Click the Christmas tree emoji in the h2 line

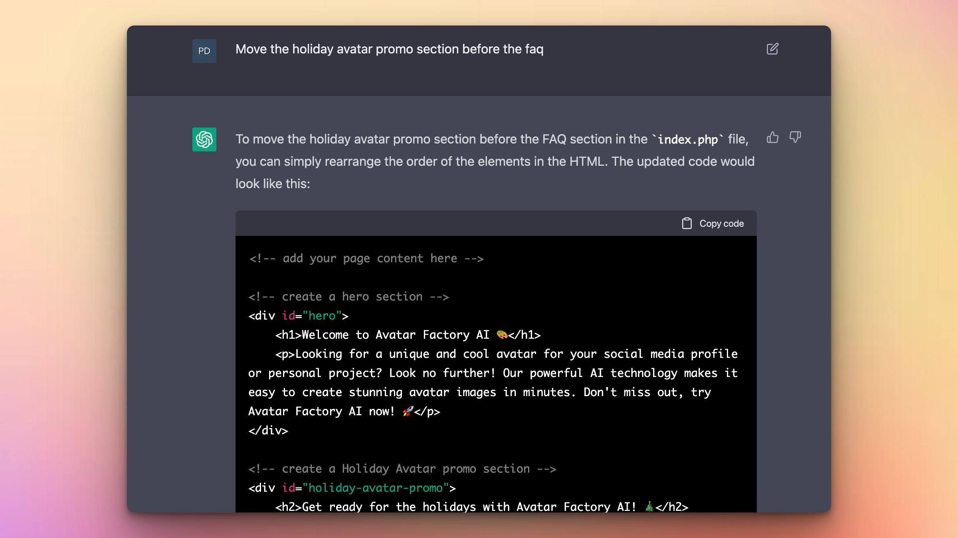(x=649, y=507)
